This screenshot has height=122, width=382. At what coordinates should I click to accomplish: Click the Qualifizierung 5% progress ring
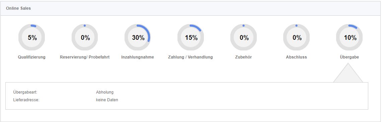[32, 37]
